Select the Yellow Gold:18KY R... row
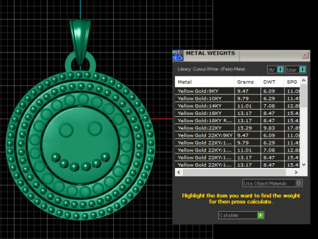Screen dimensions: 318x239 [x=238, y=121]
